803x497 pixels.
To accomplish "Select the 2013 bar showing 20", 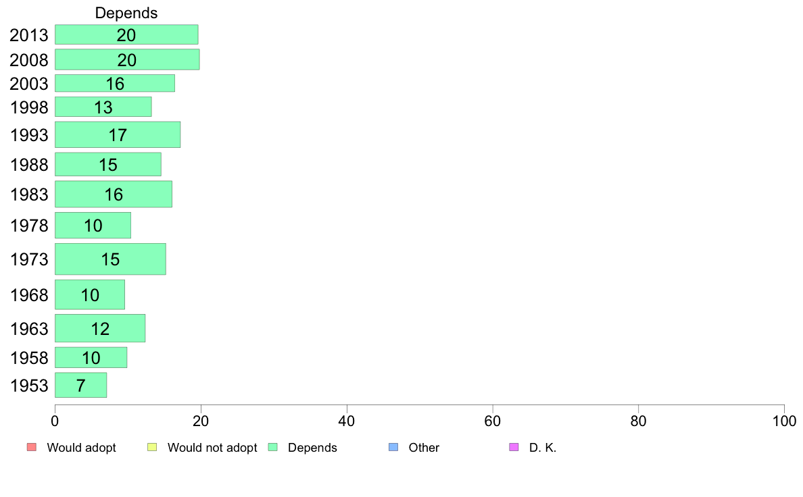I will click(x=126, y=34).
